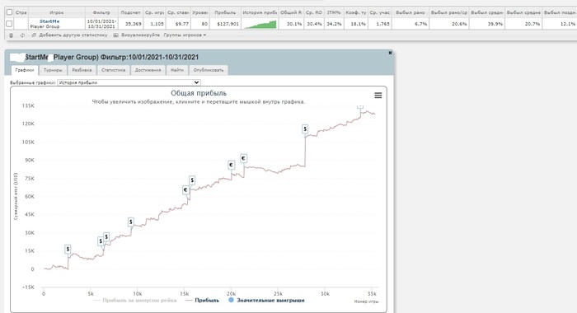The height and width of the screenshot is (313, 577).
Task: Click the icon before 'Добавить другую статистику'
Action: (34, 35)
